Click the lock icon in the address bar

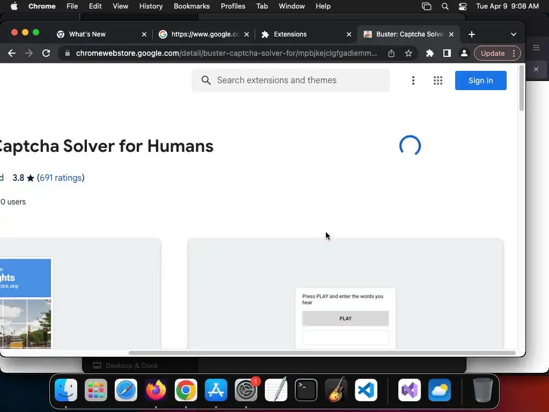coord(68,53)
